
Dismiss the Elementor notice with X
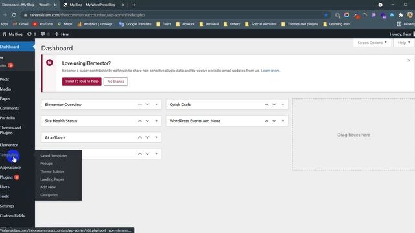pyautogui.click(x=409, y=60)
